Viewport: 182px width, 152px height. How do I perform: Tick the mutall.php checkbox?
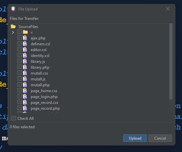coord(20,84)
